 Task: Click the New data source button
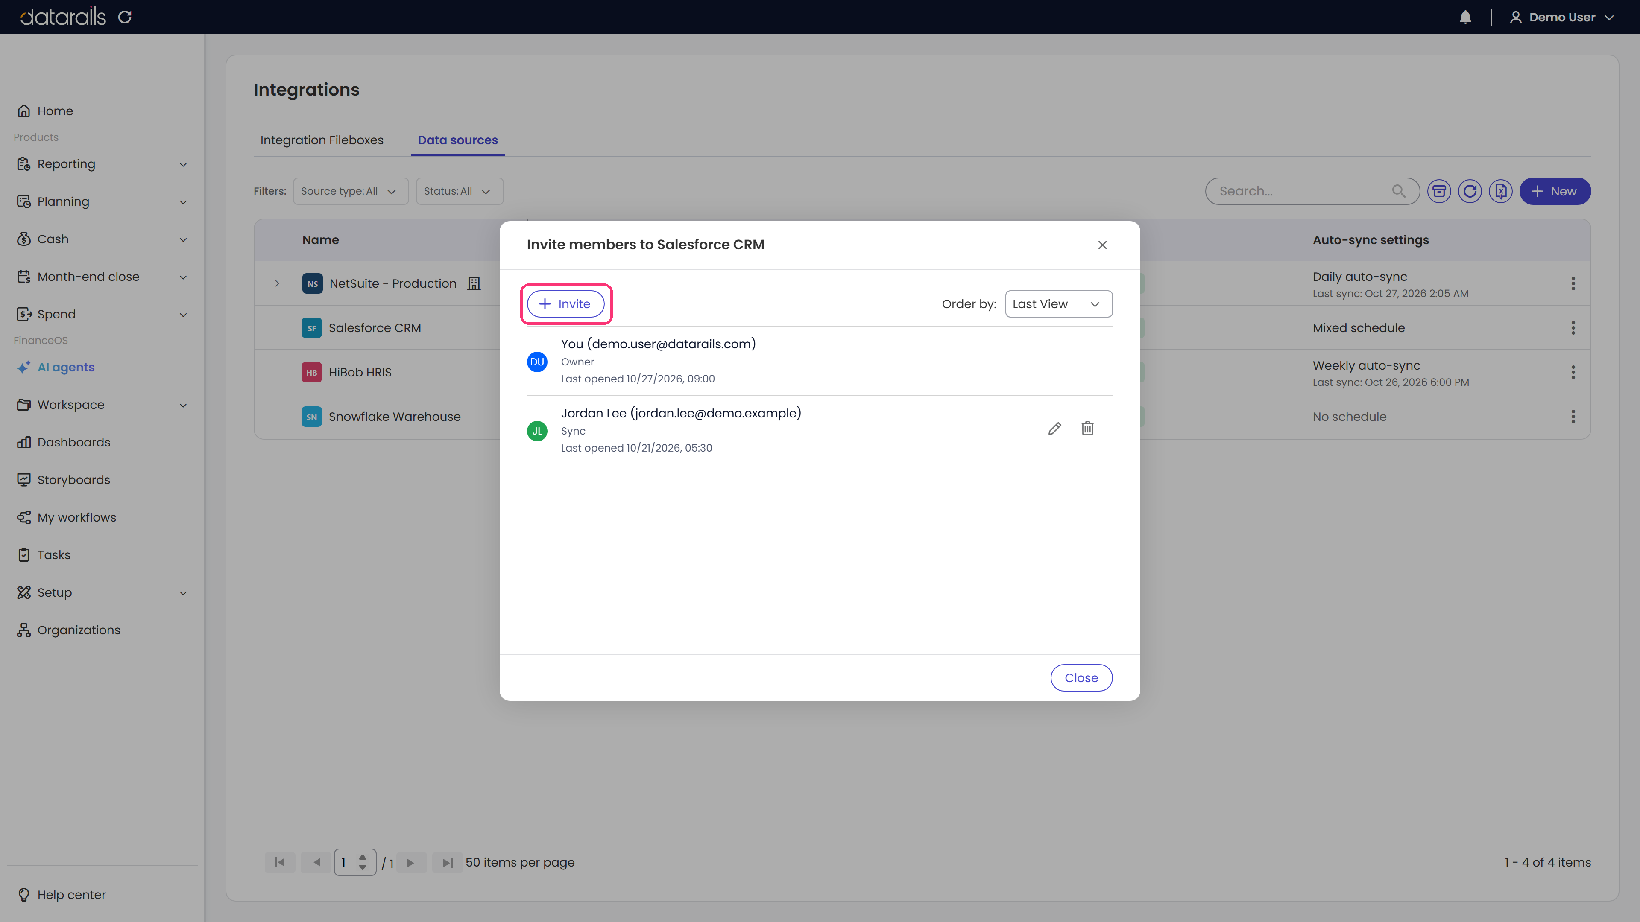click(x=1555, y=191)
